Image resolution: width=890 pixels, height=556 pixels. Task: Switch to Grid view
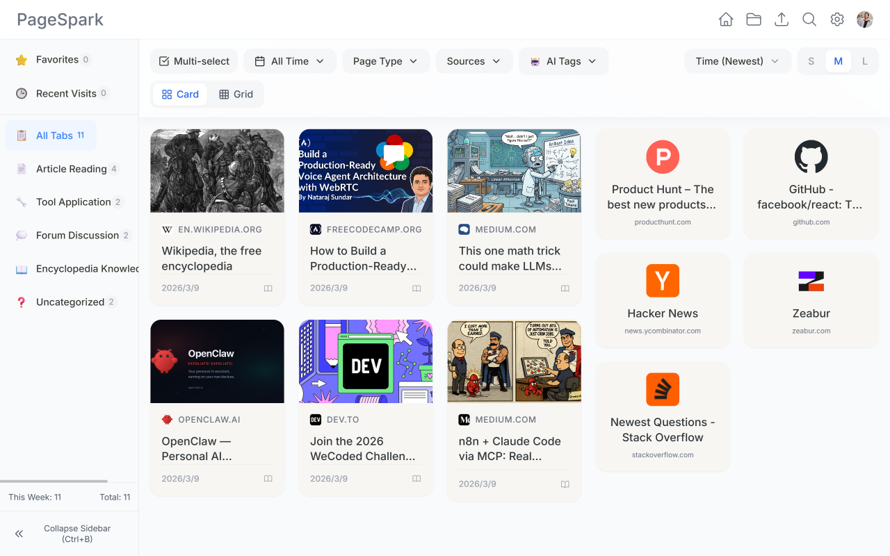(x=236, y=95)
